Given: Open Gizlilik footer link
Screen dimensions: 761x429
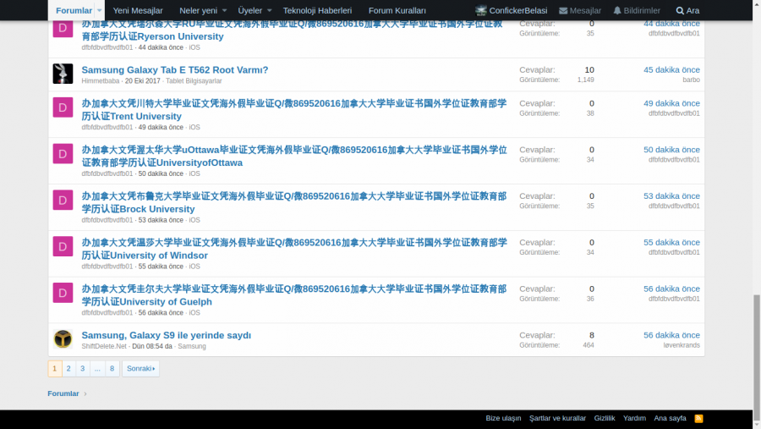Looking at the screenshot, I should pyautogui.click(x=605, y=418).
